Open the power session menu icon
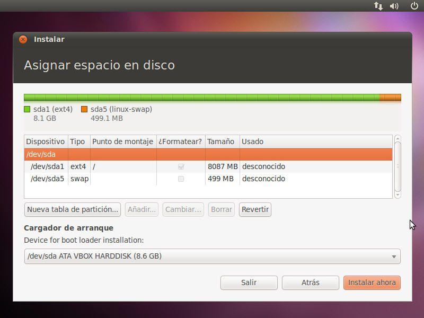Screen dimensions: 424x318 414,6
